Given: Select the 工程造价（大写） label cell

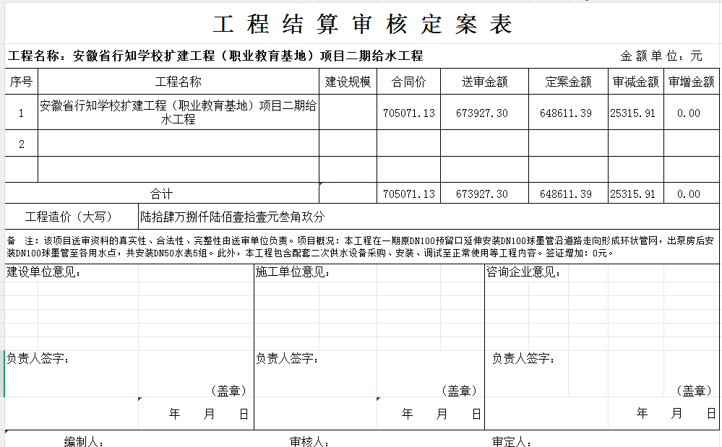Looking at the screenshot, I should point(69,217).
